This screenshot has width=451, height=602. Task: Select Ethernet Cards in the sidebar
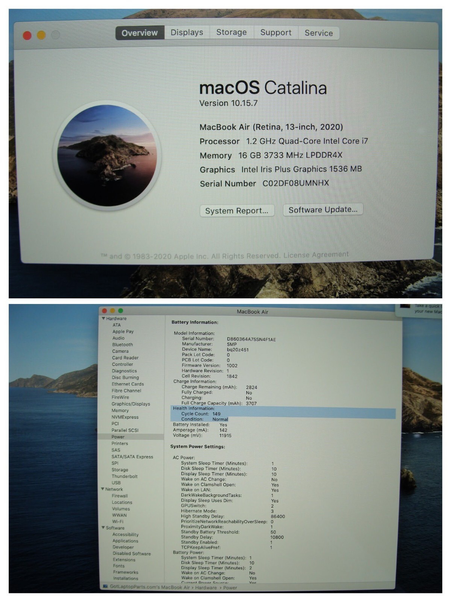[128, 384]
